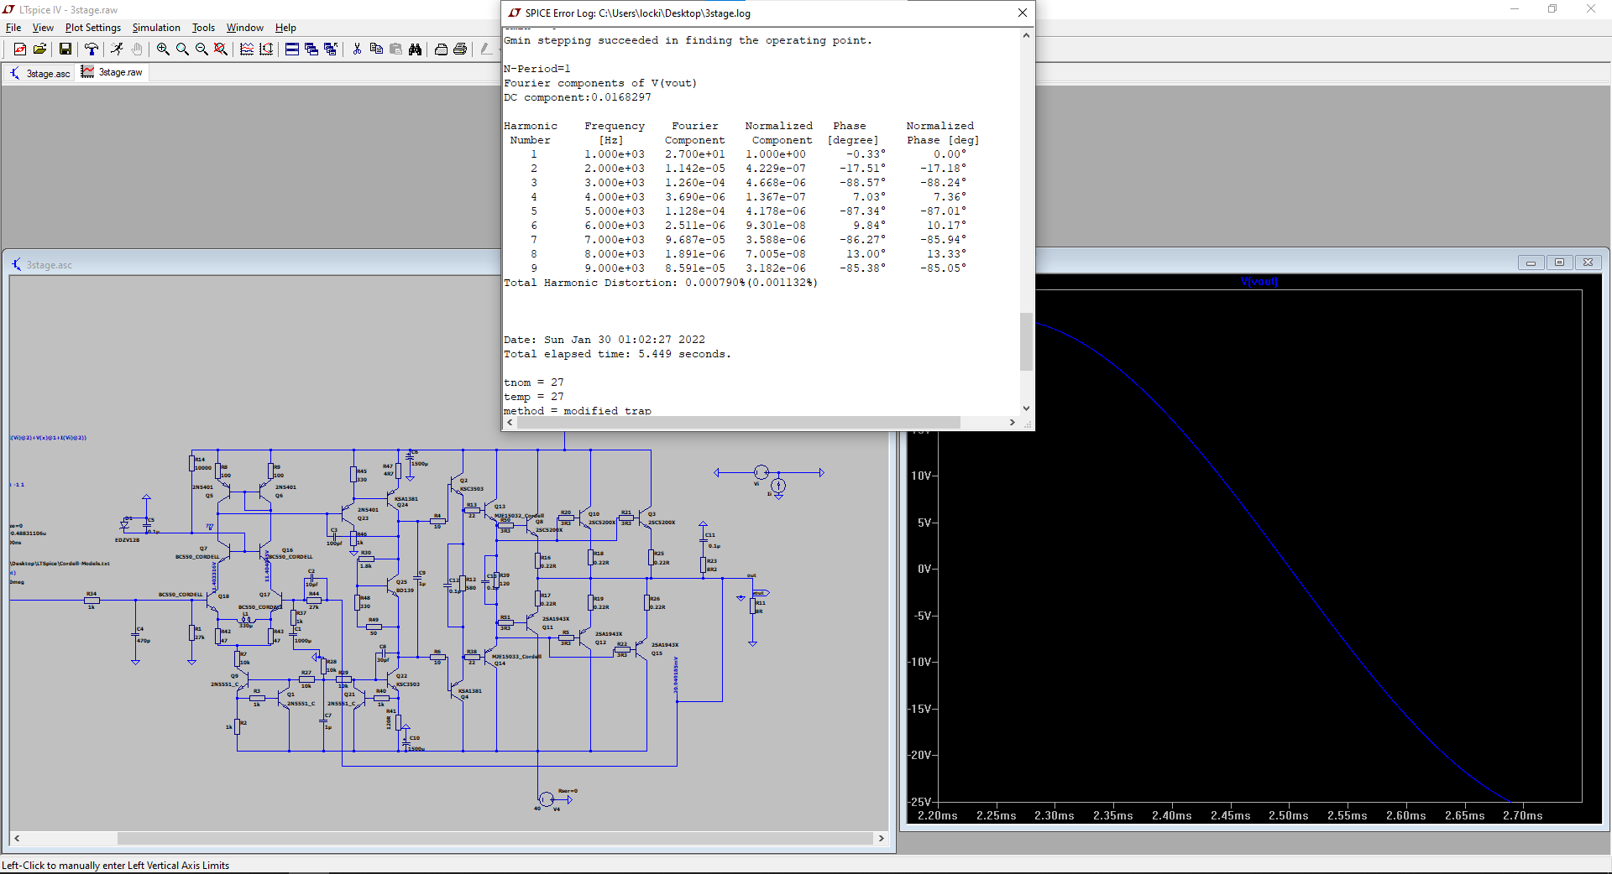Restore the waveform plot child window

[1559, 263]
